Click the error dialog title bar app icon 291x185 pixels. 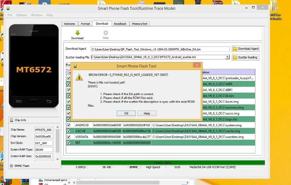75,66
